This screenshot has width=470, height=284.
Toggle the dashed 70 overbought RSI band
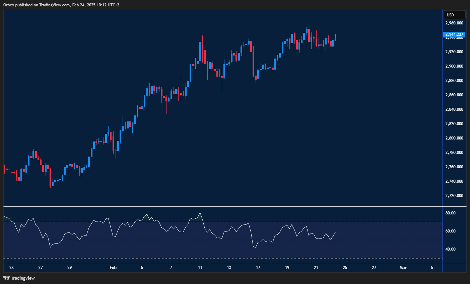pyautogui.click(x=368, y=222)
